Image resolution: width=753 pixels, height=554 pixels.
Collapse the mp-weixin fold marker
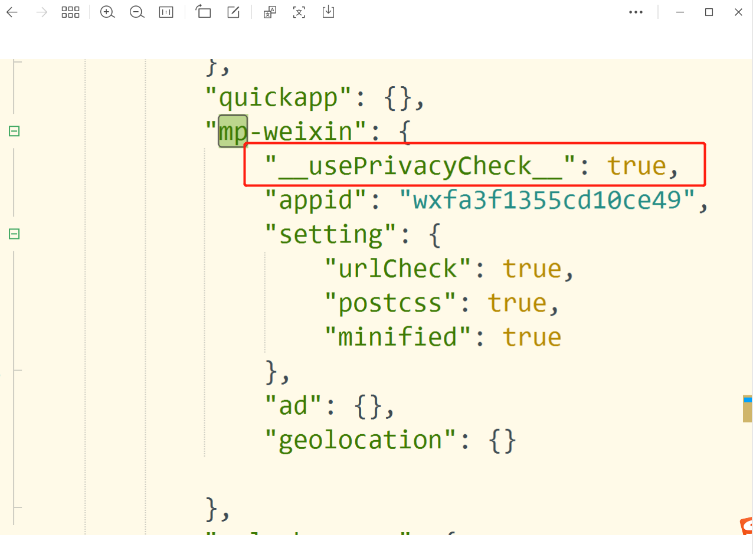(14, 131)
